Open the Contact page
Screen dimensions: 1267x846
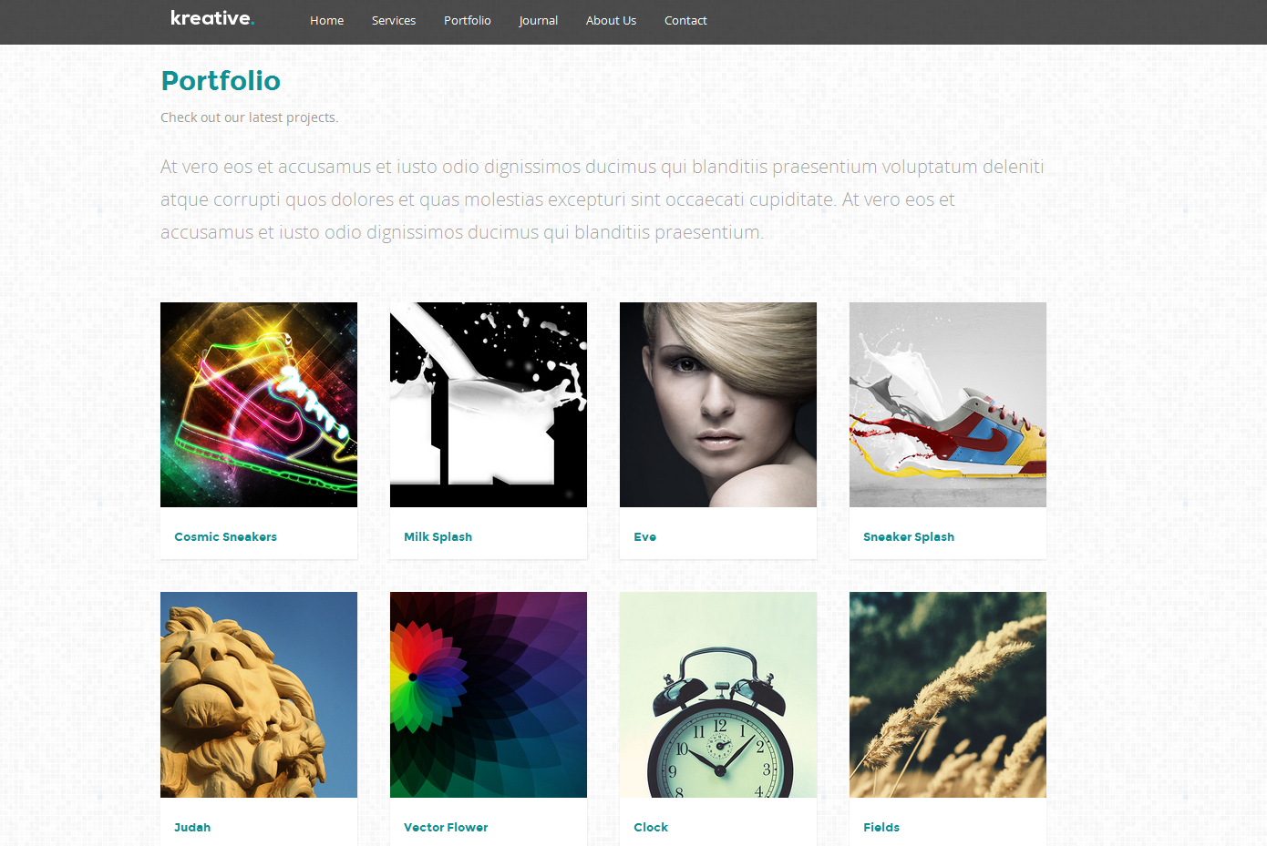[685, 20]
